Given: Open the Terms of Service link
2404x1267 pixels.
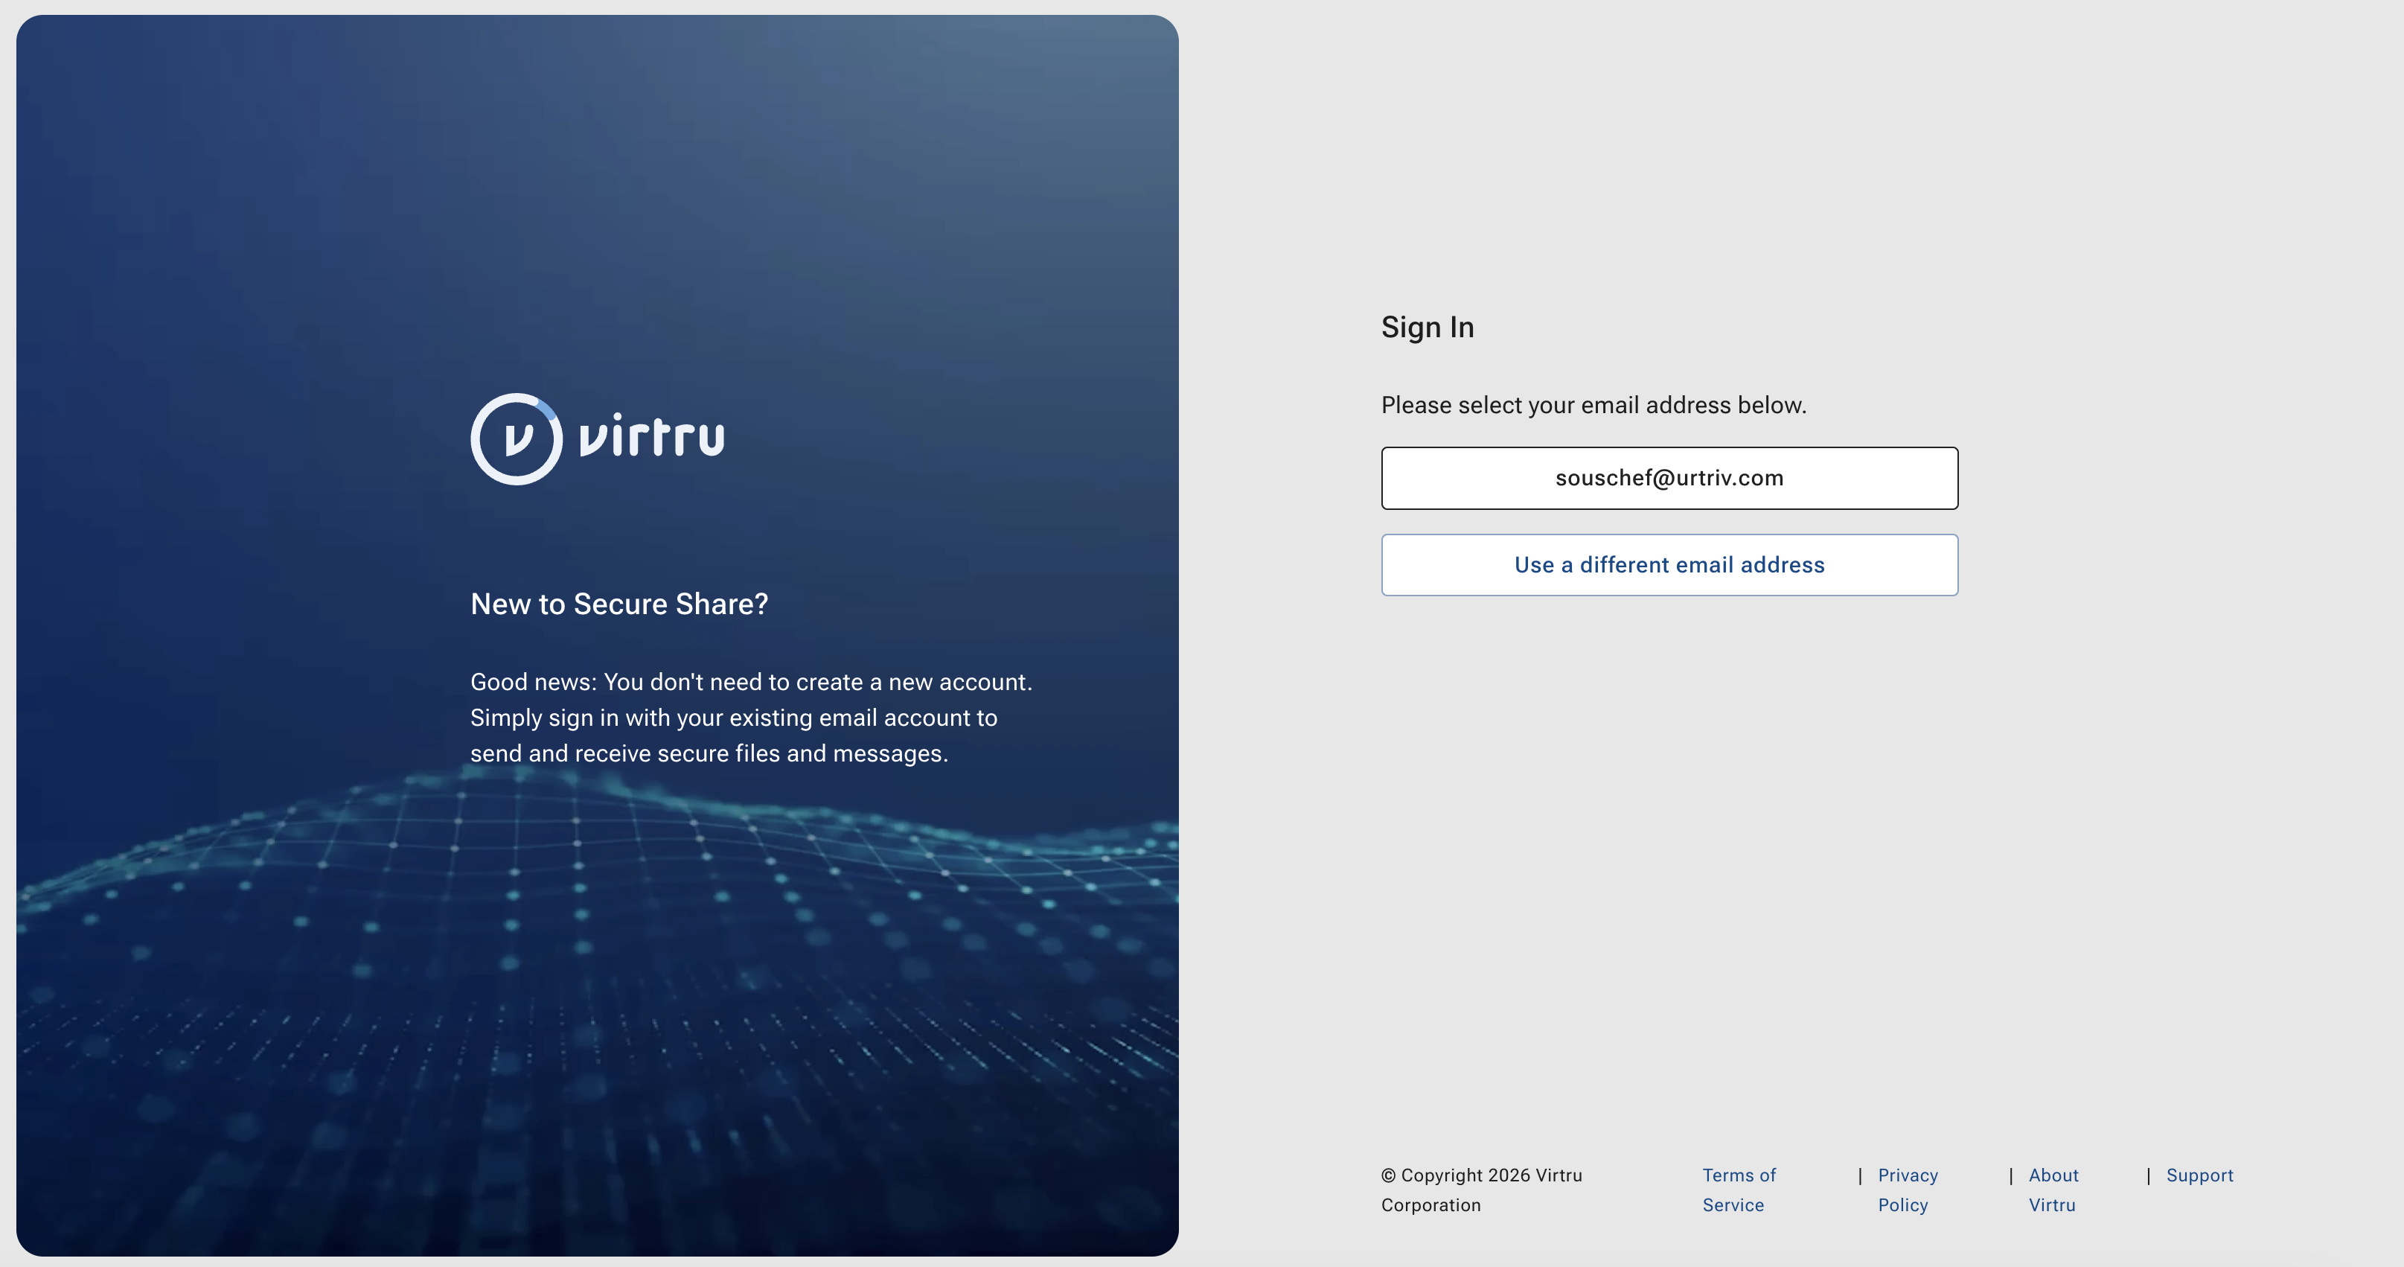Looking at the screenshot, I should coord(1739,1190).
